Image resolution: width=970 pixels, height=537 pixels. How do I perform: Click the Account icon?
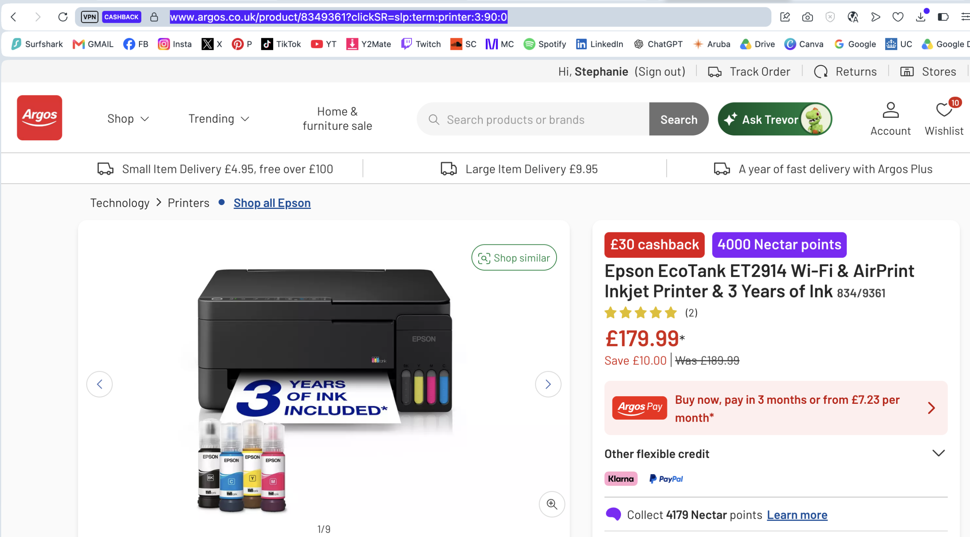[x=890, y=119]
